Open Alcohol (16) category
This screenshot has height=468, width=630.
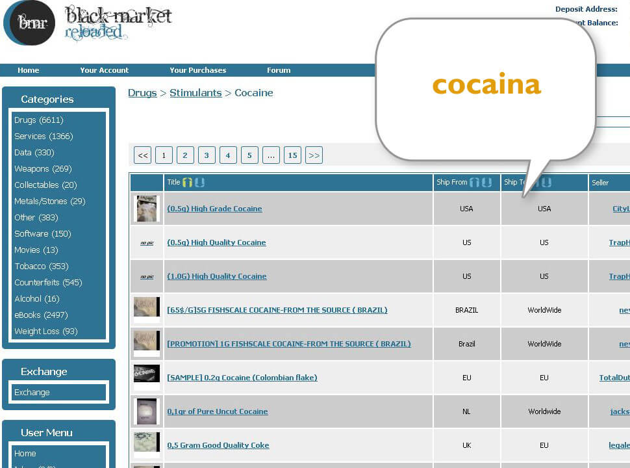(x=36, y=299)
